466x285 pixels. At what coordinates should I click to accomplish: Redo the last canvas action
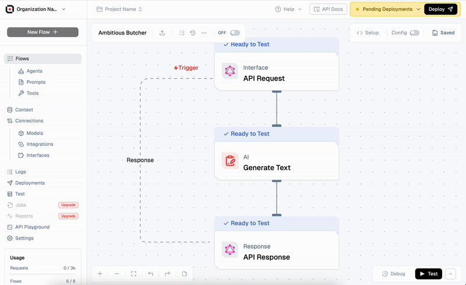[x=167, y=274]
